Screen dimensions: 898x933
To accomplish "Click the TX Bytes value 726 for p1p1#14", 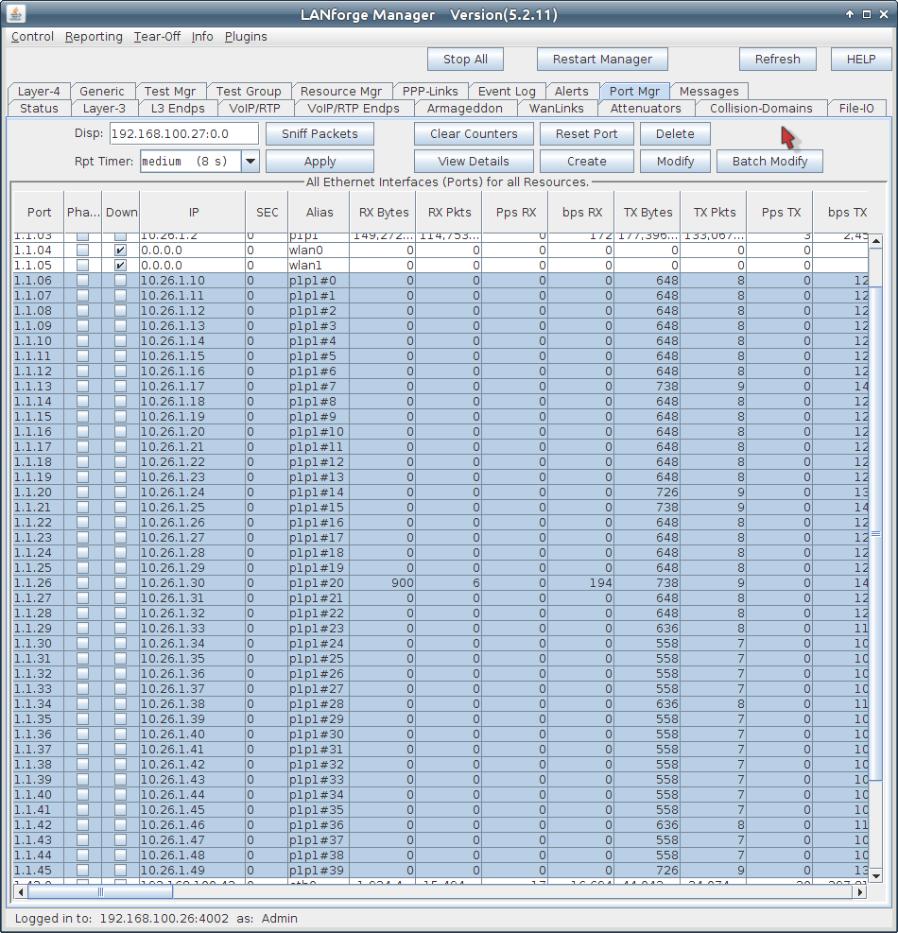I will pos(648,492).
